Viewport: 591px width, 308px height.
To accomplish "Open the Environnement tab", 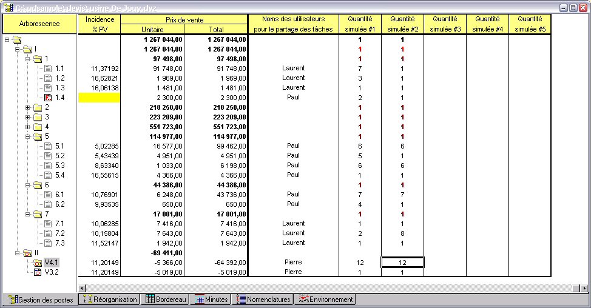I will pos(325,300).
